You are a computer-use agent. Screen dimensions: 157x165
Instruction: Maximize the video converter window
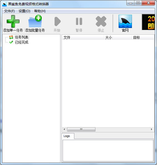[138, 3]
